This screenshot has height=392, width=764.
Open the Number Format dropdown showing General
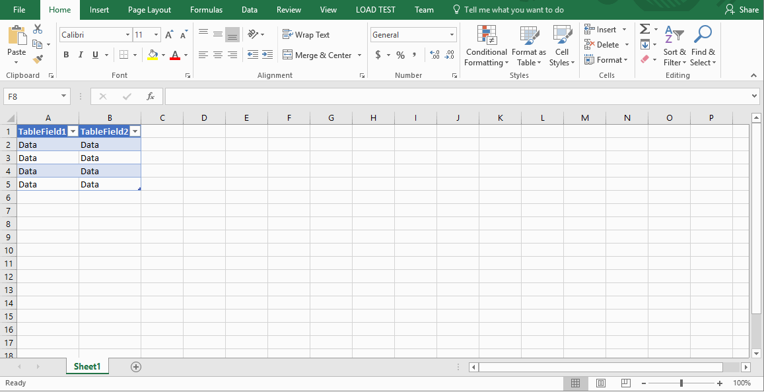coord(413,34)
